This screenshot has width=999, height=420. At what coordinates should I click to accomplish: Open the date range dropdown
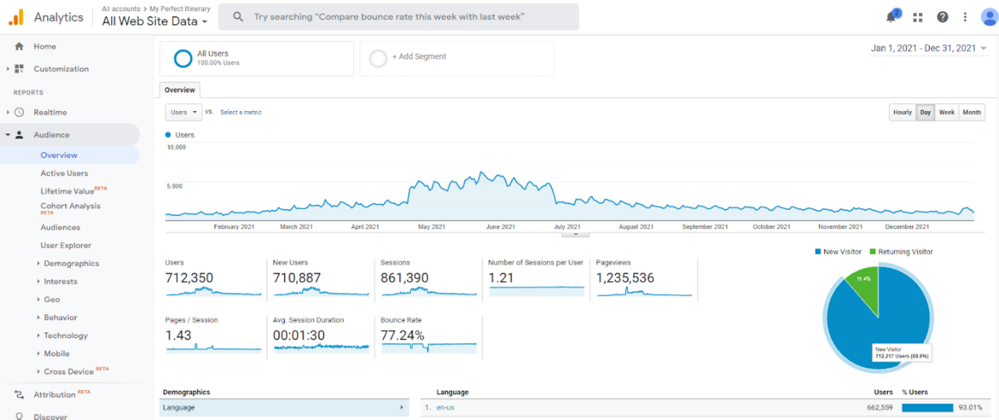(x=928, y=49)
